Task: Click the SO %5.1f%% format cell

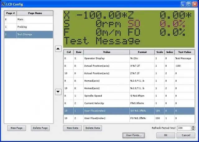Action: [142, 111]
